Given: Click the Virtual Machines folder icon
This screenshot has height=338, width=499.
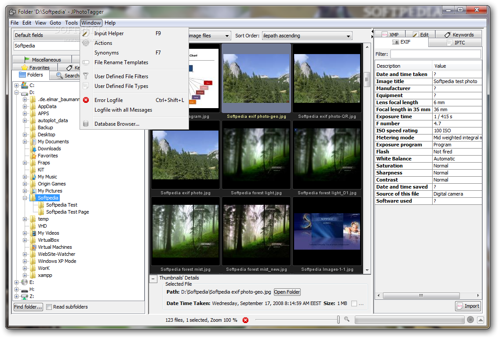Looking at the screenshot, I should [x=33, y=247].
